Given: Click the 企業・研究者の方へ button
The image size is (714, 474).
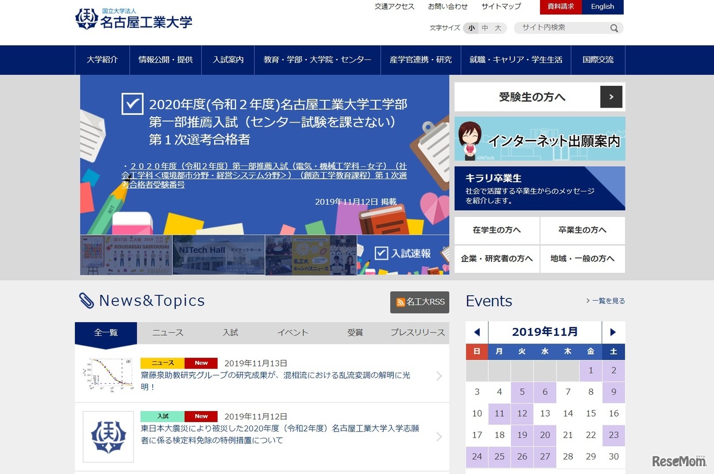Looking at the screenshot, I should 496,259.
